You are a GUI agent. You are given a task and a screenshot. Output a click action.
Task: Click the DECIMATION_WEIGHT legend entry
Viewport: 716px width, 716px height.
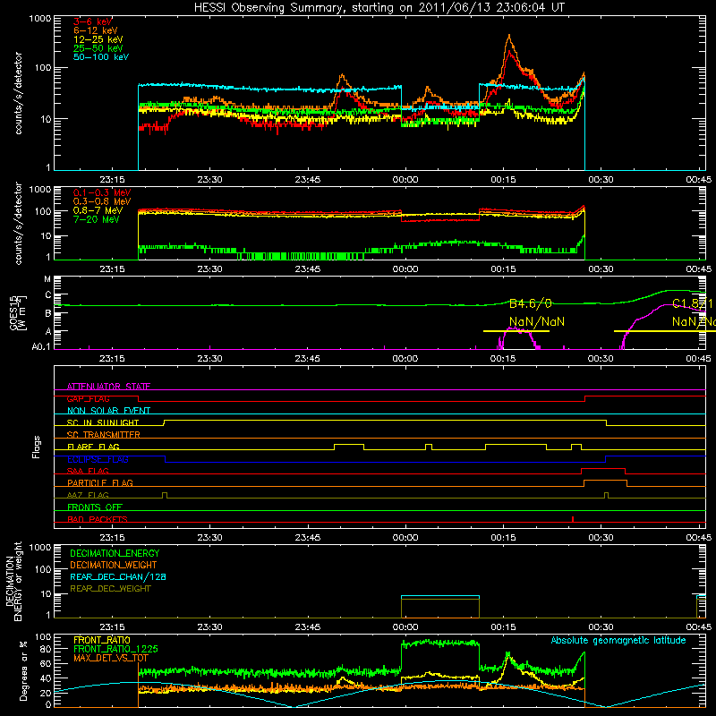[114, 565]
